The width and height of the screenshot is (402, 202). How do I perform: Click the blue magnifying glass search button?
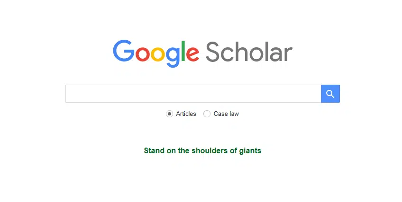pos(330,94)
